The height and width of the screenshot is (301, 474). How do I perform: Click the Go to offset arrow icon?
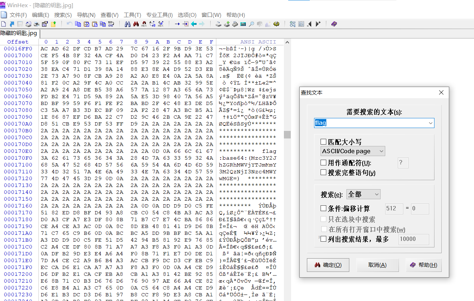click(x=177, y=24)
